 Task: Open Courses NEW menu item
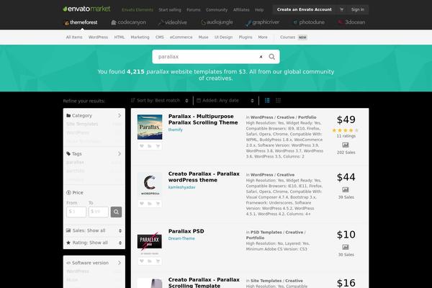[294, 37]
